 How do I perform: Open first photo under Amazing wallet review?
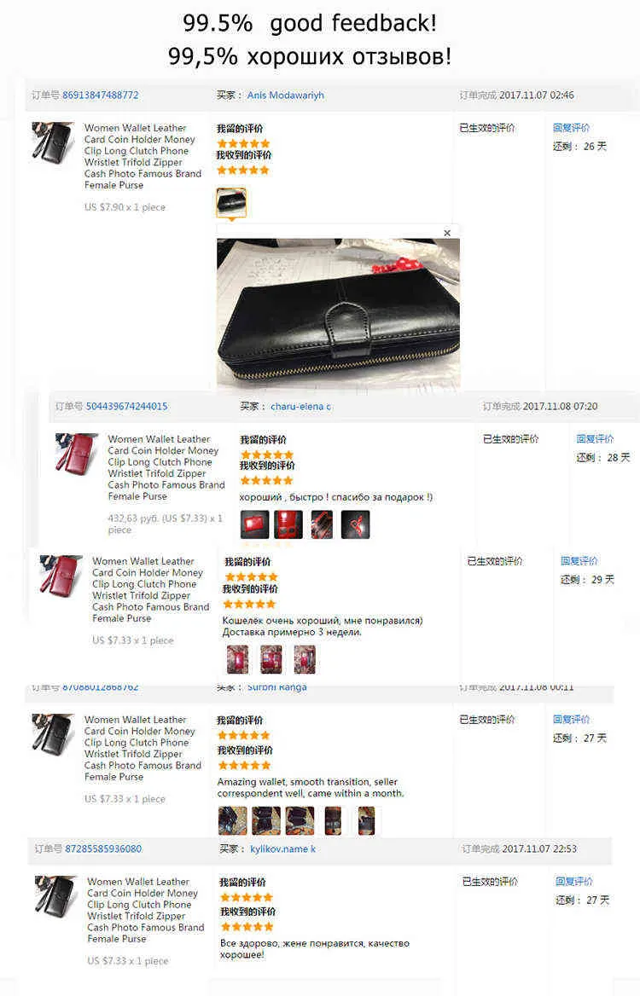(x=233, y=820)
